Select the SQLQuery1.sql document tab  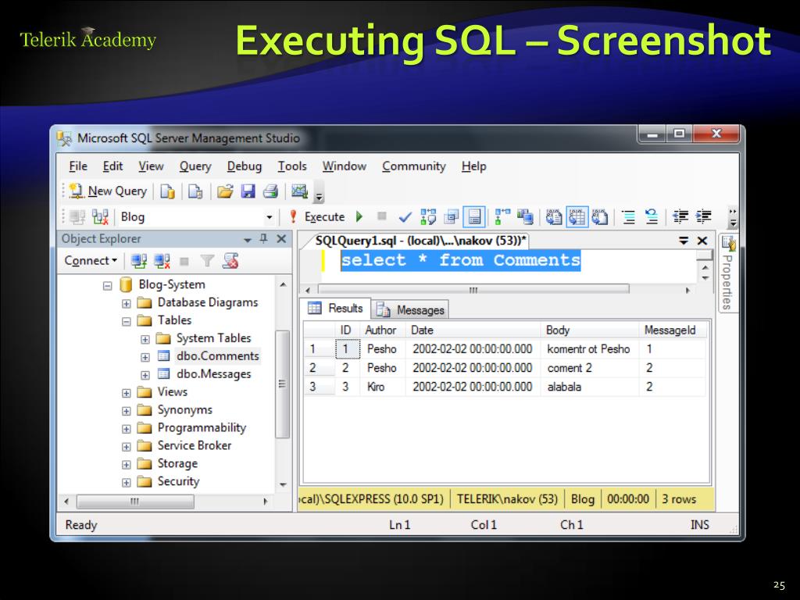(x=421, y=241)
